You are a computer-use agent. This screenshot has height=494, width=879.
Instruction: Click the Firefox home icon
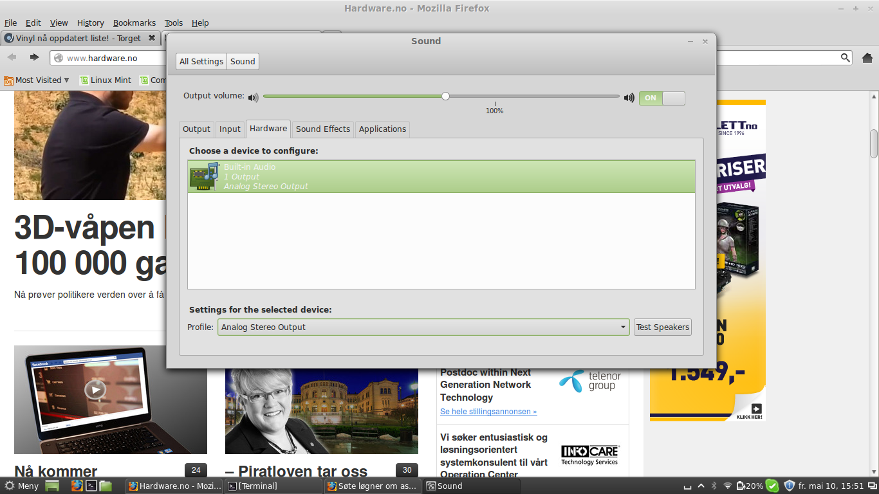tap(867, 58)
